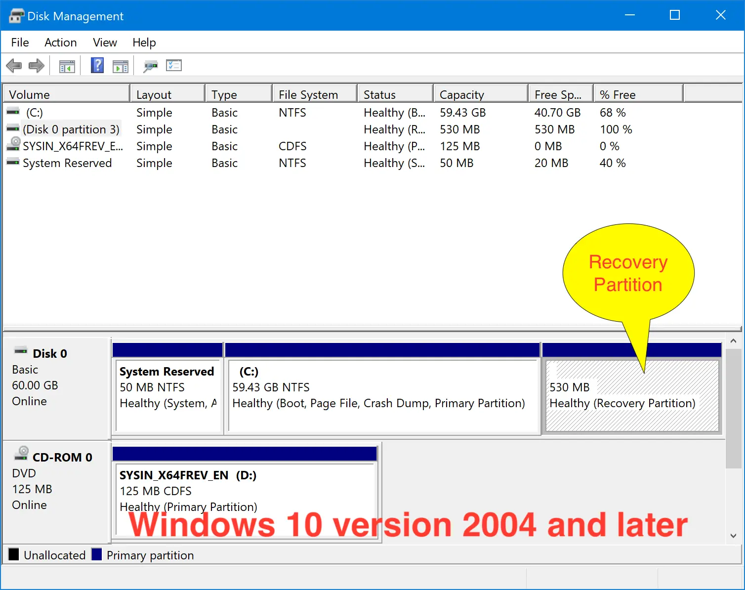The height and width of the screenshot is (590, 745).
Task: Select the System Reserved volume row
Action: click(x=372, y=163)
